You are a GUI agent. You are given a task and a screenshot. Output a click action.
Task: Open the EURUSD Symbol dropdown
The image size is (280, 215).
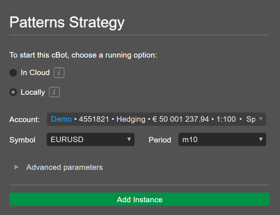[90, 139]
